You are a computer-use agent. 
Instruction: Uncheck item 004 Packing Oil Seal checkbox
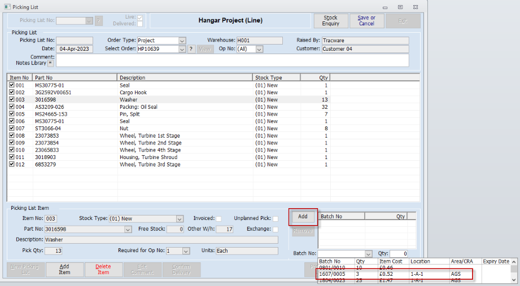(12, 107)
